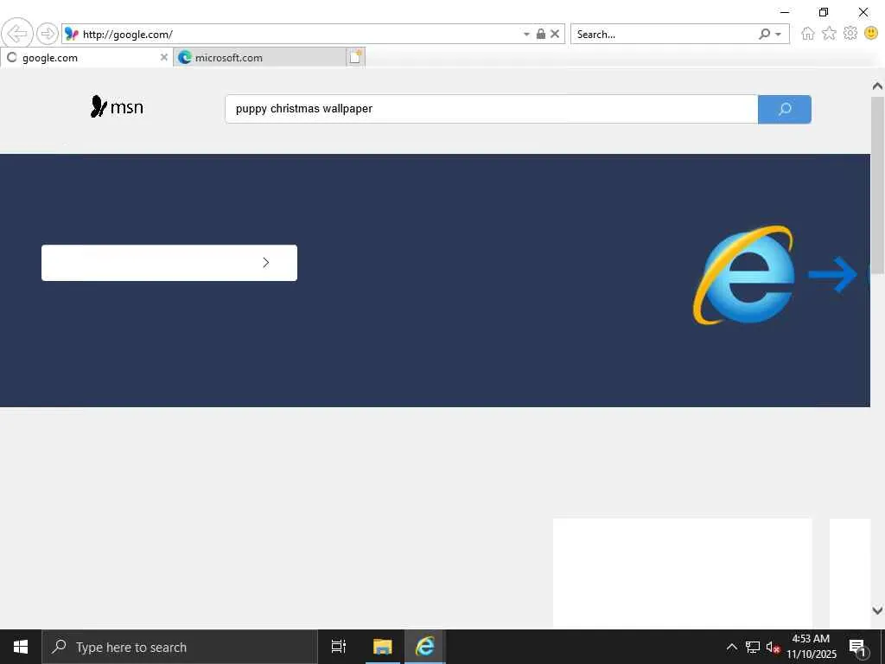Click the smiley feedback icon
The height and width of the screenshot is (664, 885).
pos(871,34)
